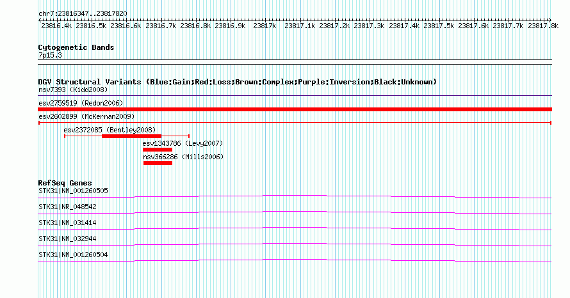
Task: Click the 23816.7k ruler tick label
Action: coord(161,26)
